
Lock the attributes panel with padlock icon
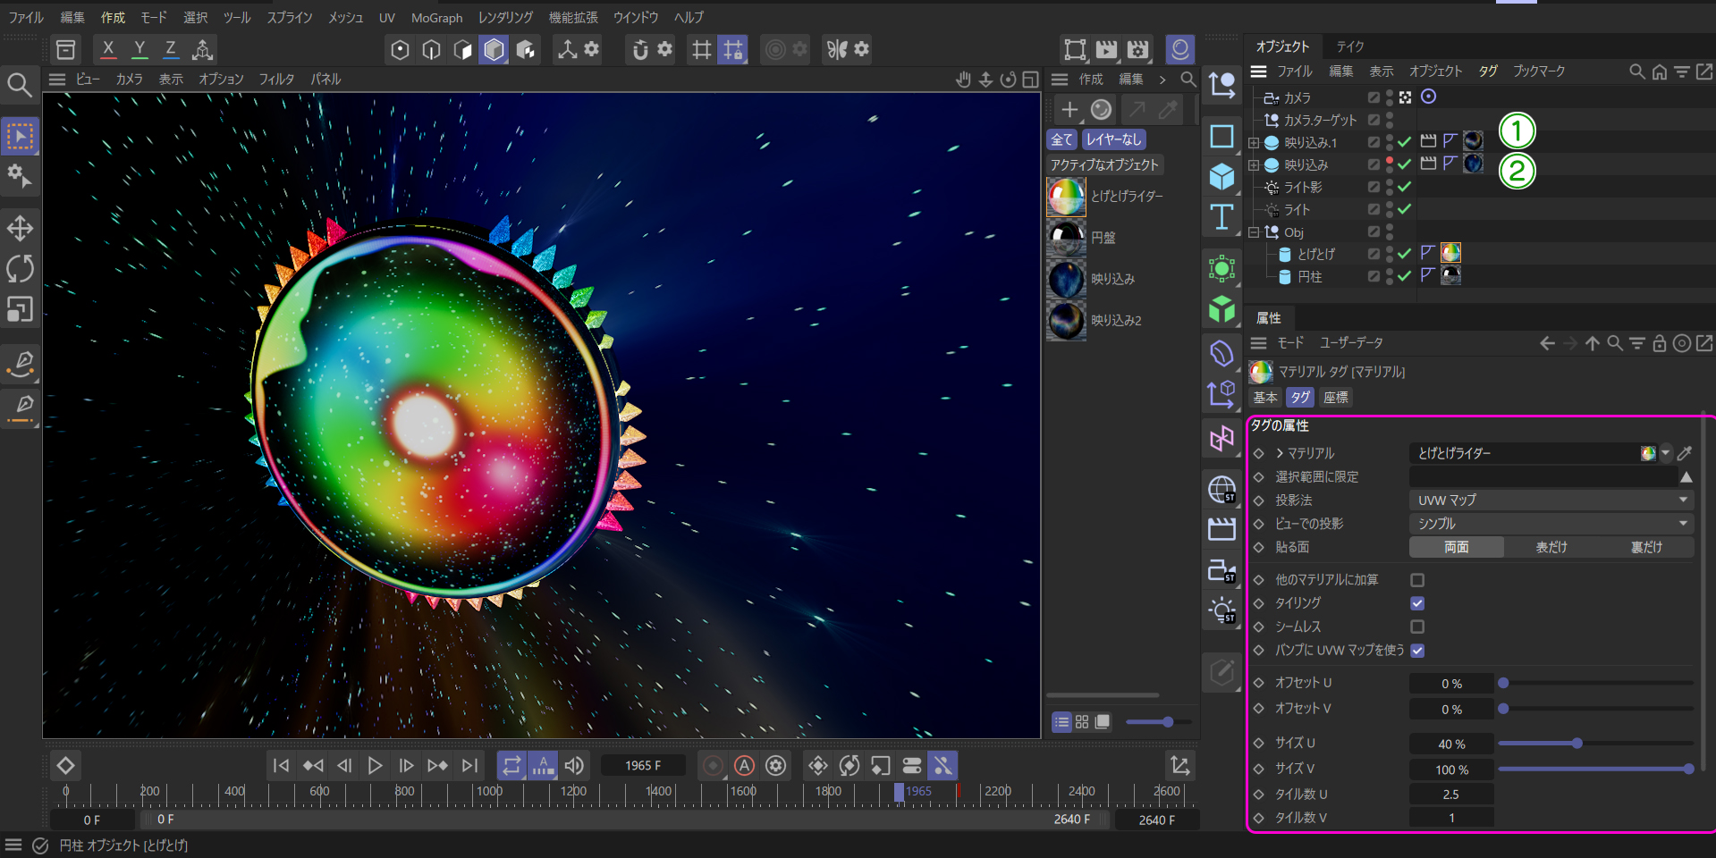tap(1660, 343)
